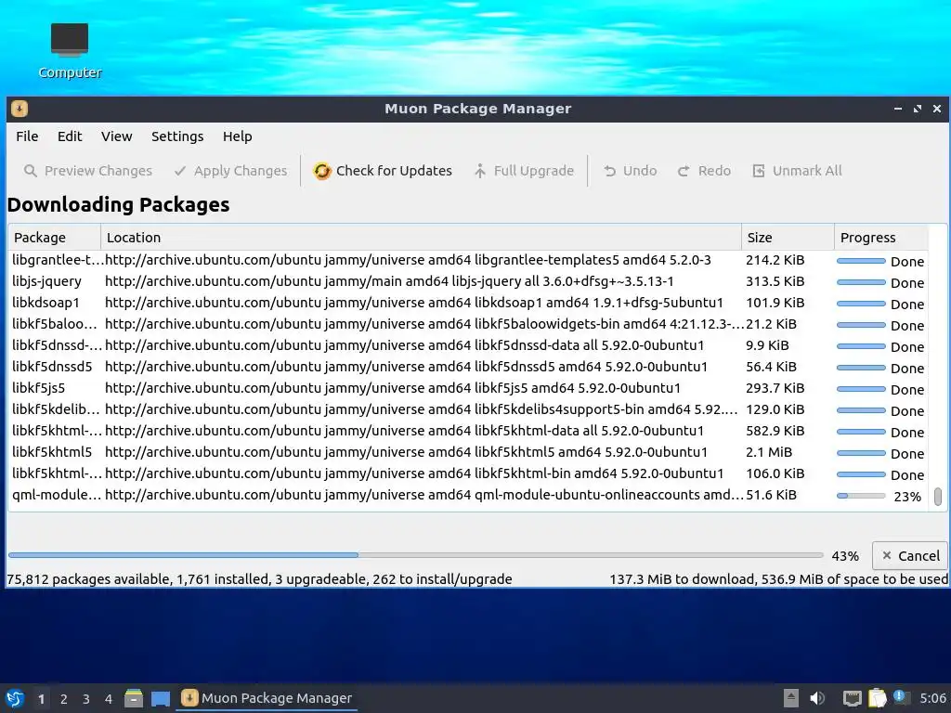Click the Redo arrow icon
Viewport: 951px width, 713px height.
[684, 171]
